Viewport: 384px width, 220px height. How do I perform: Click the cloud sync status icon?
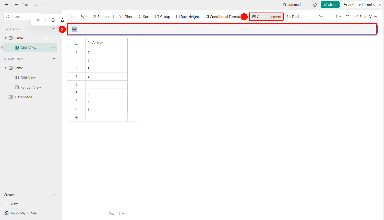click(315, 5)
